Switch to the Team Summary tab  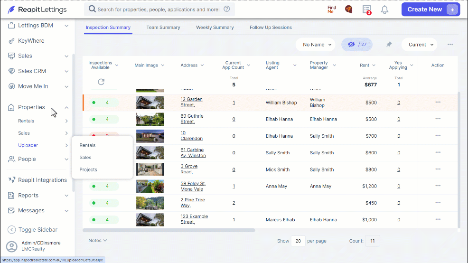(163, 27)
